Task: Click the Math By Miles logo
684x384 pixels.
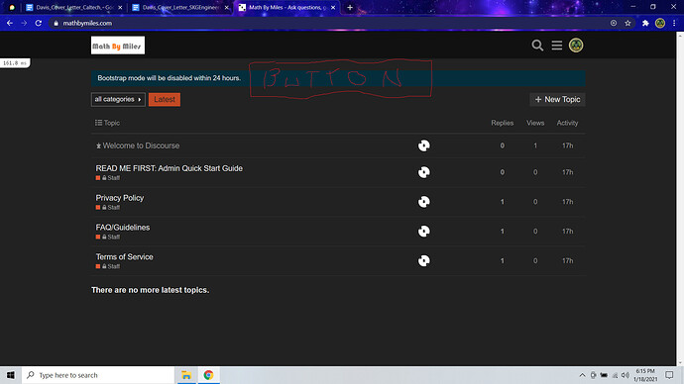Action: [118, 46]
